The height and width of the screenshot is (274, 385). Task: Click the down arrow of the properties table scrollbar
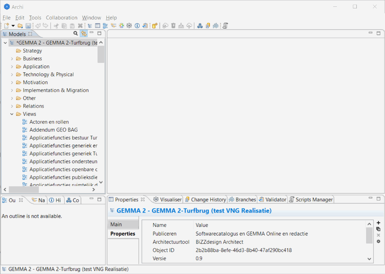click(369, 259)
